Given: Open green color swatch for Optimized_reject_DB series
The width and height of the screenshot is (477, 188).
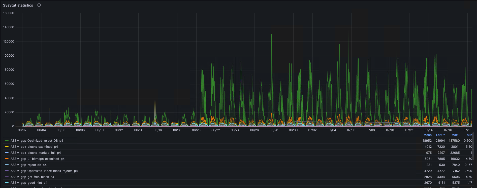Looking at the screenshot, I should 7,141.
